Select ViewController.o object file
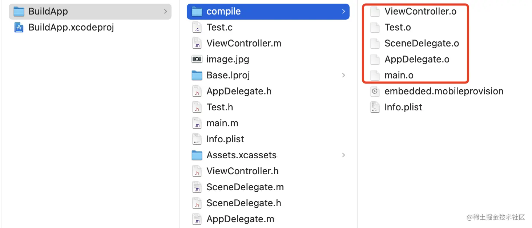This screenshot has height=228, width=532. tap(414, 11)
